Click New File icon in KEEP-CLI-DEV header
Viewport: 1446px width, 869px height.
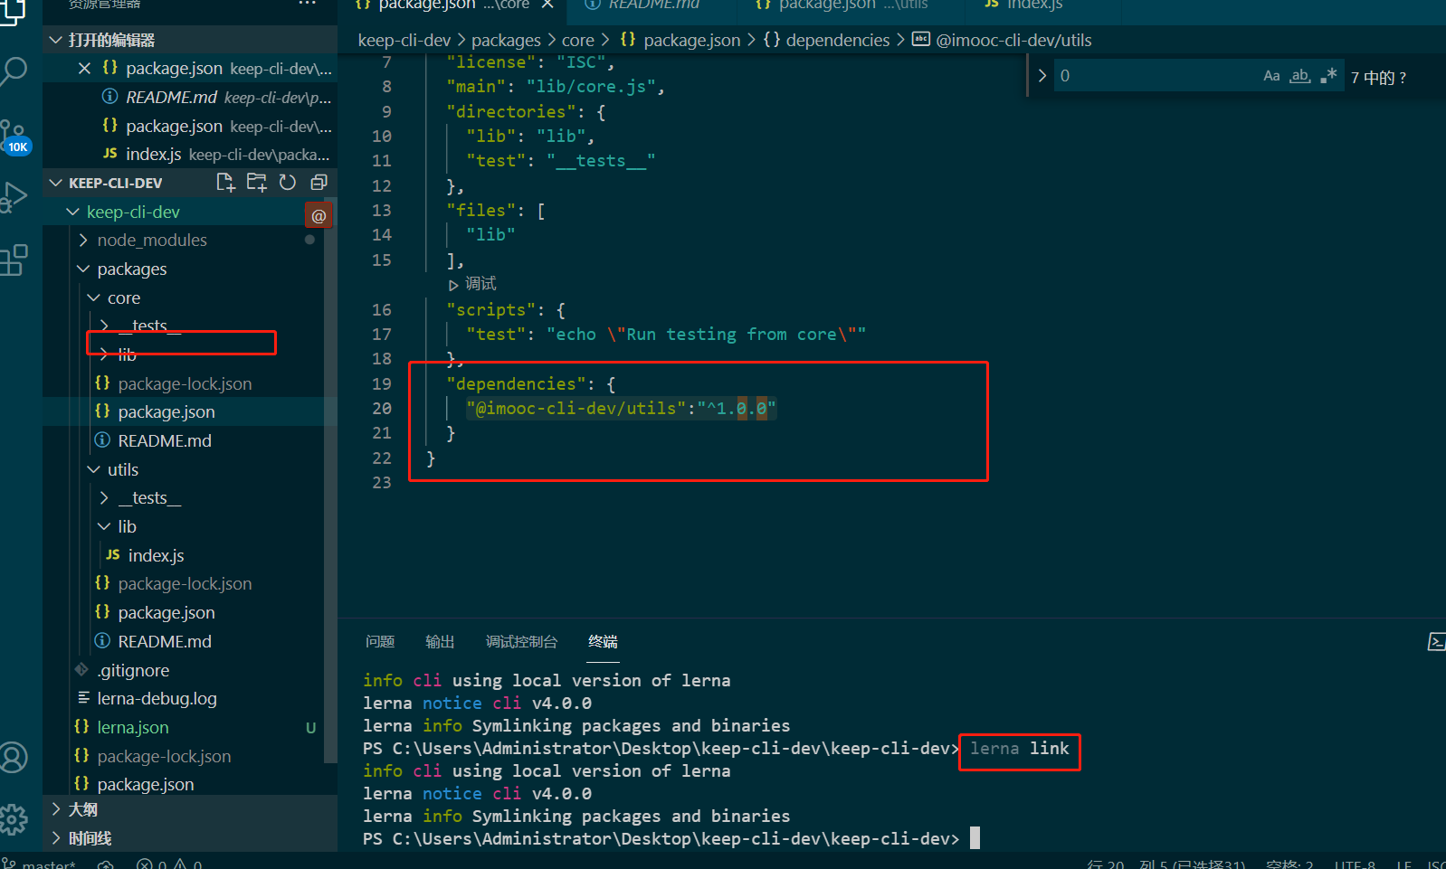click(225, 183)
